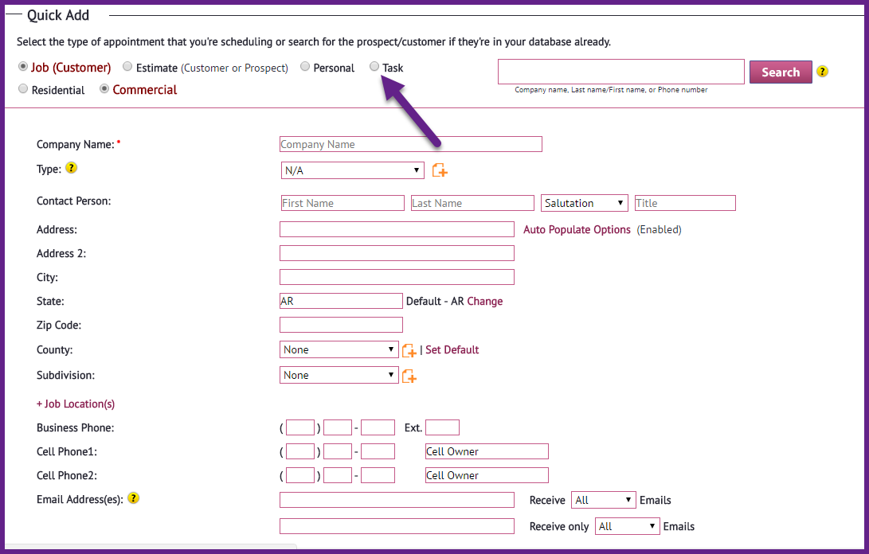The height and width of the screenshot is (554, 869).
Task: Focus the Company Name input field
Action: [411, 144]
